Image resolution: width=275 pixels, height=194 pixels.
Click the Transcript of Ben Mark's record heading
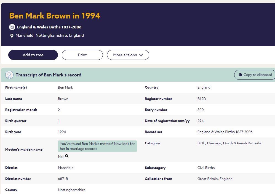(48, 75)
